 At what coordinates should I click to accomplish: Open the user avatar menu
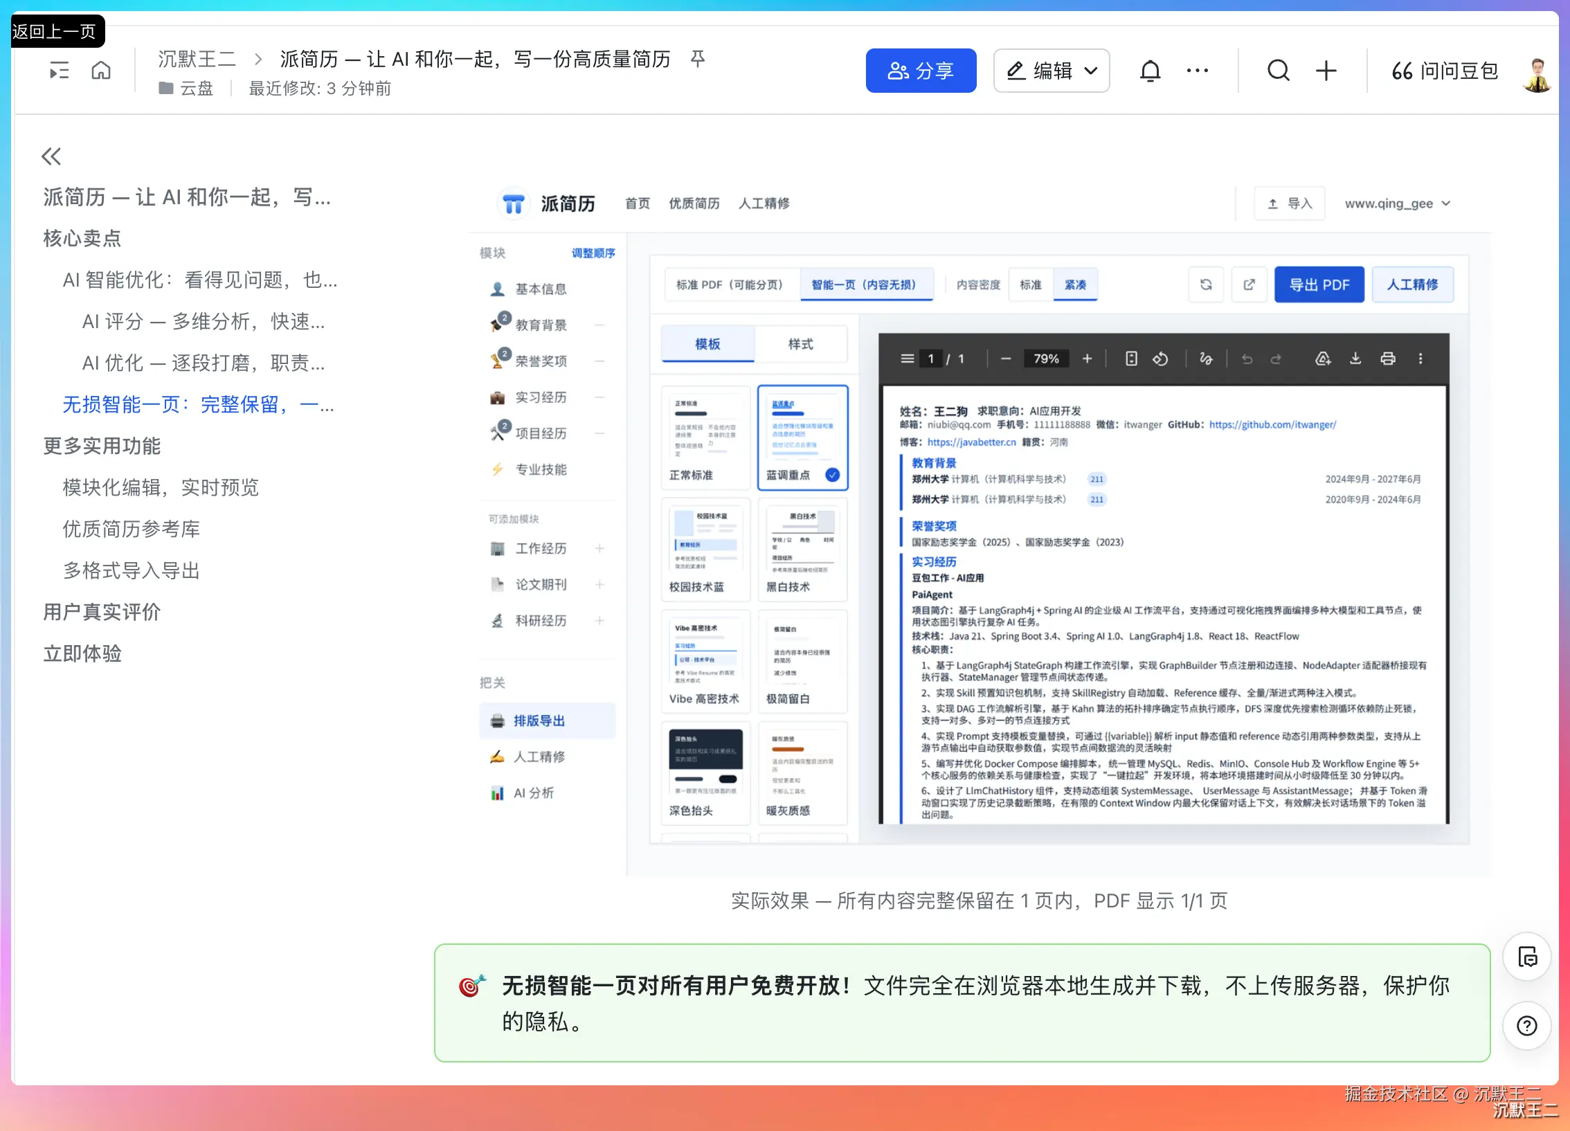point(1537,75)
